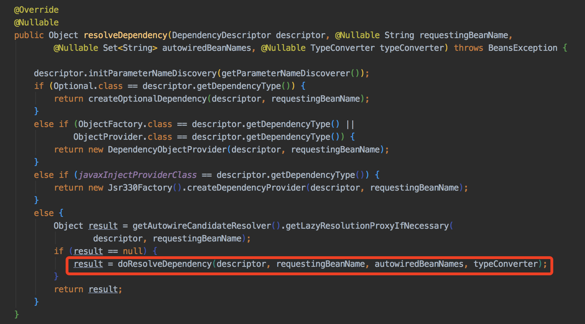Select the createOptionalDependency call

(x=147, y=99)
